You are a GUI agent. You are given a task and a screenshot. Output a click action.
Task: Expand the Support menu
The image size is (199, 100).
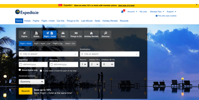coord(171,12)
